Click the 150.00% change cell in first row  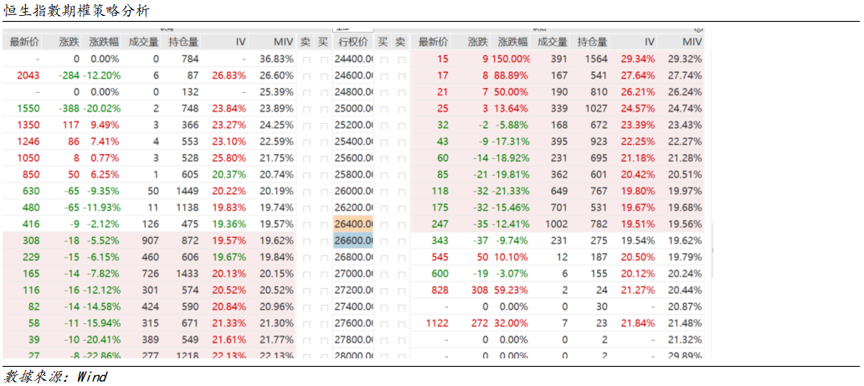512,59
